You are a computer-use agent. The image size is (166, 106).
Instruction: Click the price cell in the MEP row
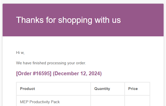click(137, 102)
